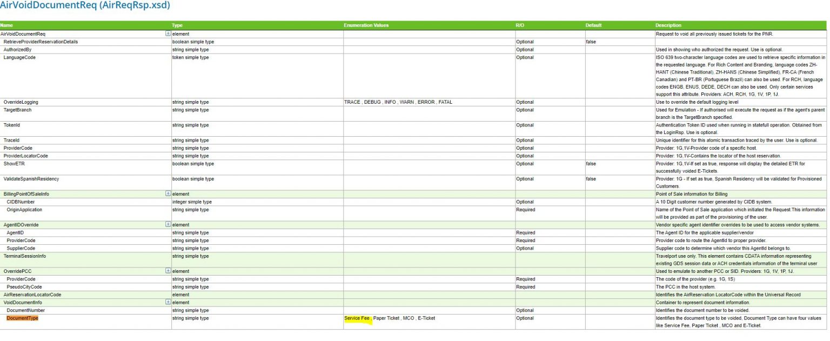Click the TerminalSessionInfo element name

coord(25,256)
